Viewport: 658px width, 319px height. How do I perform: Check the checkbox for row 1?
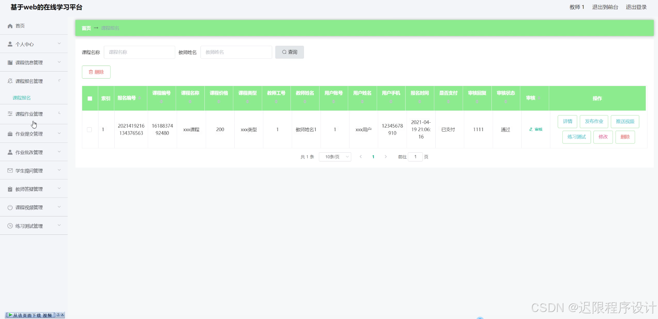click(90, 130)
